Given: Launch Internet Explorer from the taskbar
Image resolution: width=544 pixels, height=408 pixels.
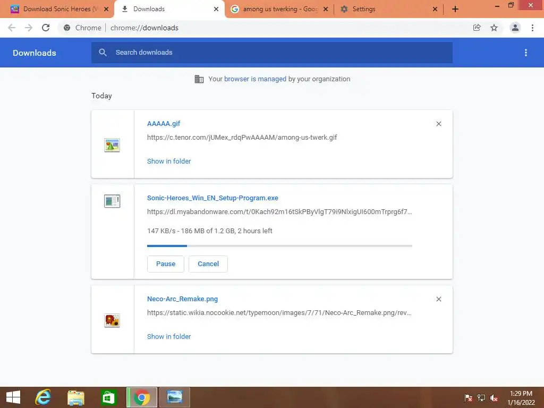Looking at the screenshot, I should click(x=42, y=397).
